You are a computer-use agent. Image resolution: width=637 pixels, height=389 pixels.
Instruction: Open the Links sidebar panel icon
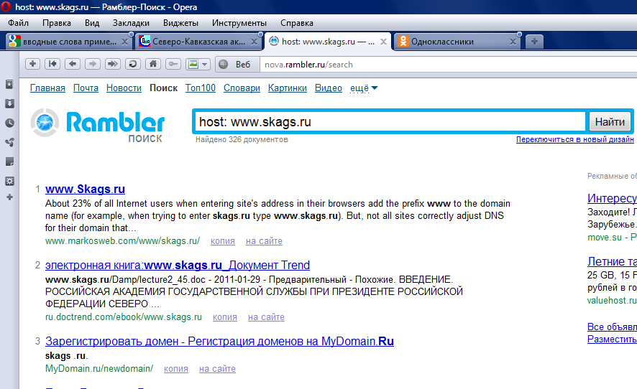(x=9, y=142)
